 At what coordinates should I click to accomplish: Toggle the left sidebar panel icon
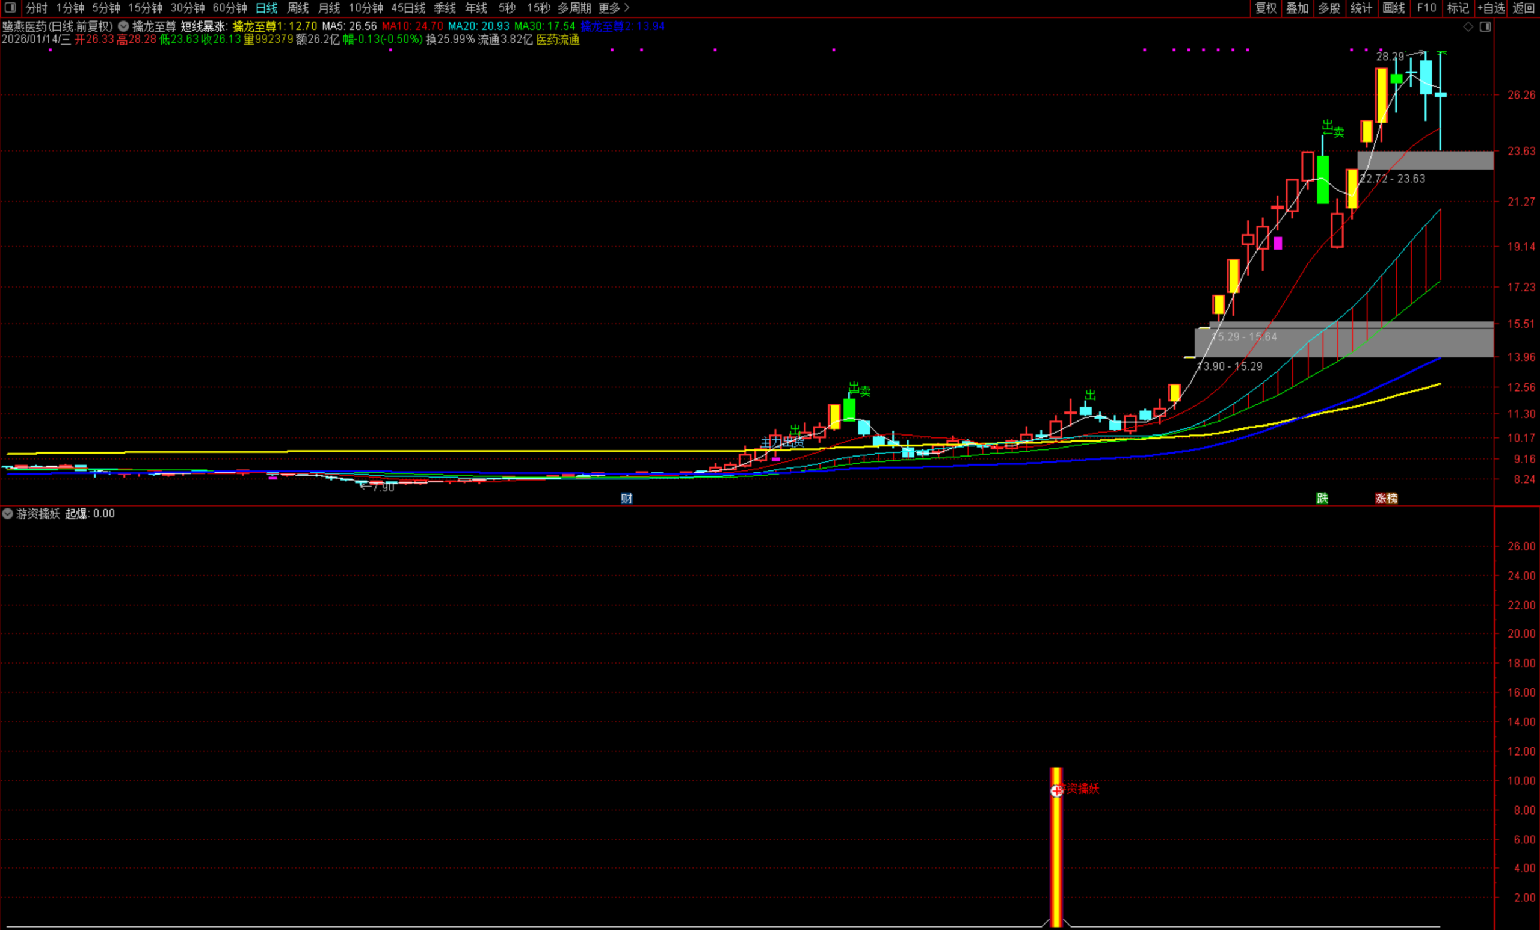tap(10, 7)
